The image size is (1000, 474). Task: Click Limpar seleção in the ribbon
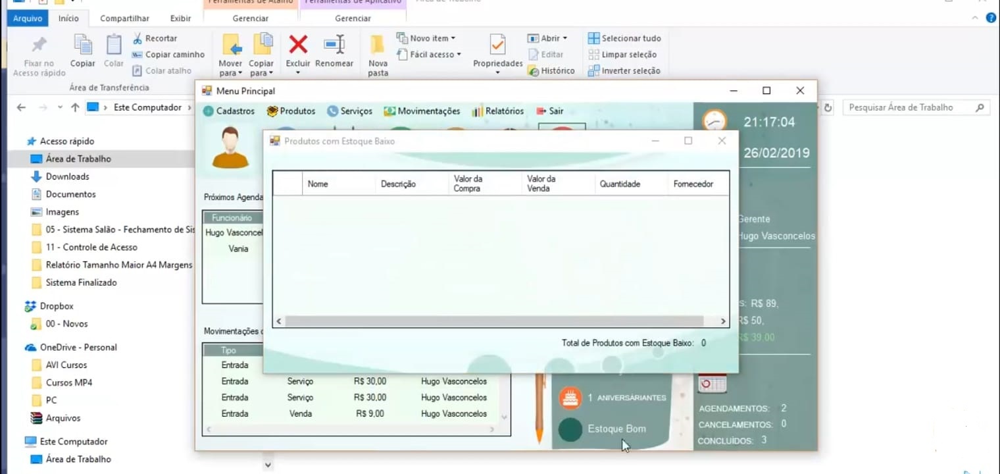(x=622, y=55)
